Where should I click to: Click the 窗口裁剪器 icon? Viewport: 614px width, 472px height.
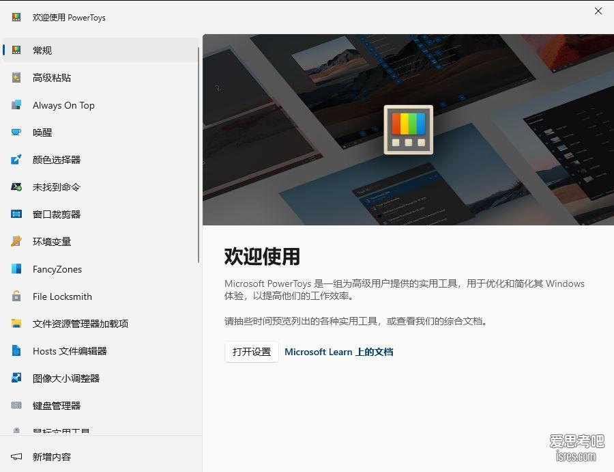tap(16, 214)
